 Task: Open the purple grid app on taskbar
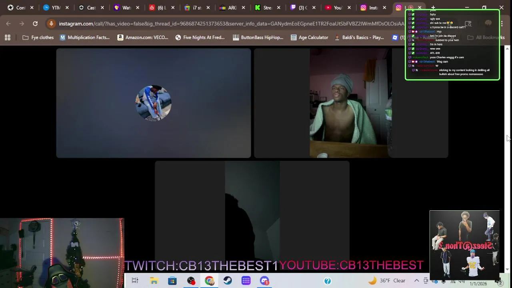246,280
